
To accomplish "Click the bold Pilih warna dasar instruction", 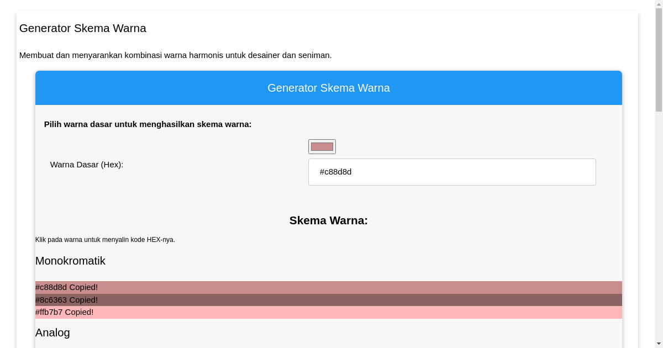I will [x=148, y=124].
